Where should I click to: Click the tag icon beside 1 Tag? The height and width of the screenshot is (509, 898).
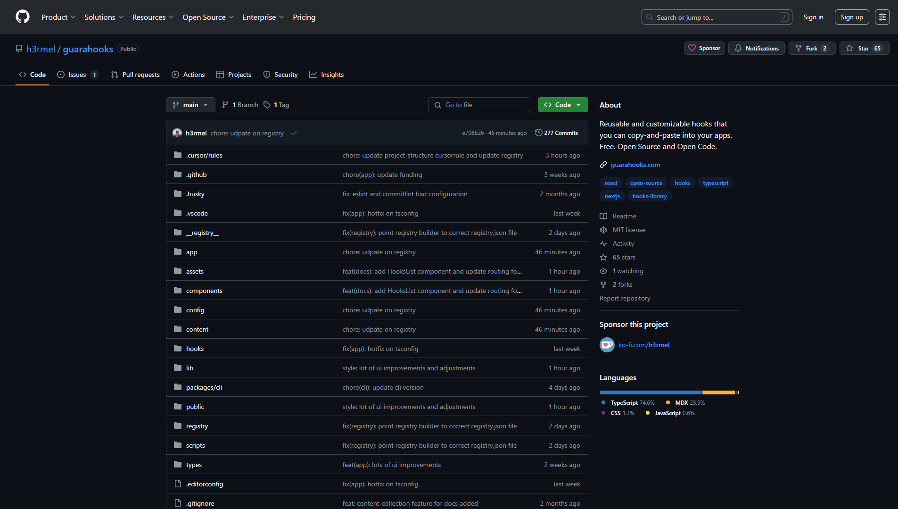[x=267, y=105]
